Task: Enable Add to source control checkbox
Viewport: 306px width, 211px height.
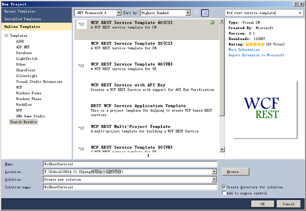Action: [x=224, y=193]
